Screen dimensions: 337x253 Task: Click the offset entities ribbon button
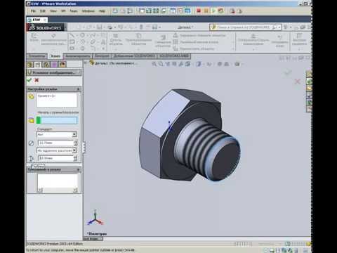(x=163, y=41)
